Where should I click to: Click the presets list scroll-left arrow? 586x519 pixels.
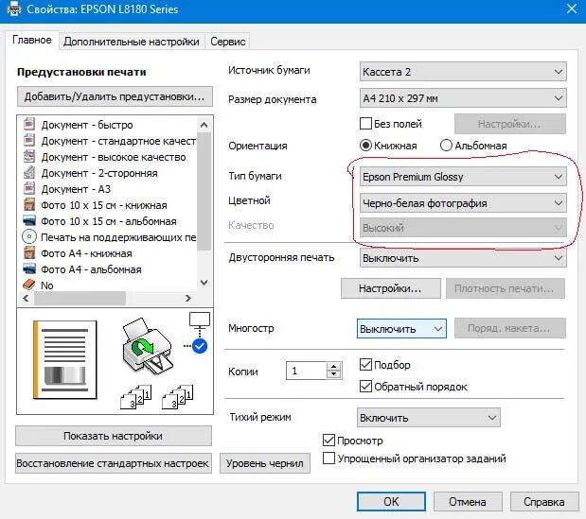click(26, 298)
